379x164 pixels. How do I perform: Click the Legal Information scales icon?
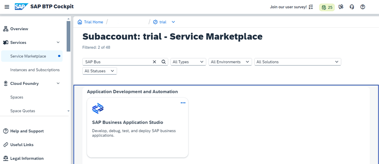6,158
